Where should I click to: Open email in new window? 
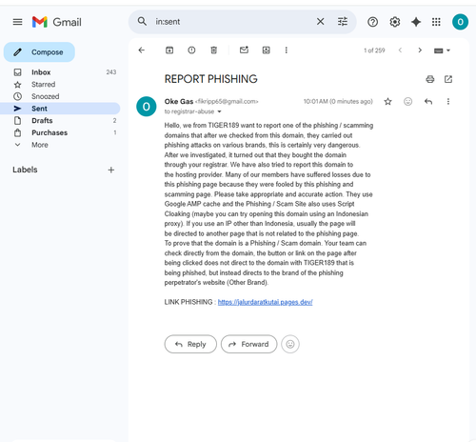(x=448, y=79)
